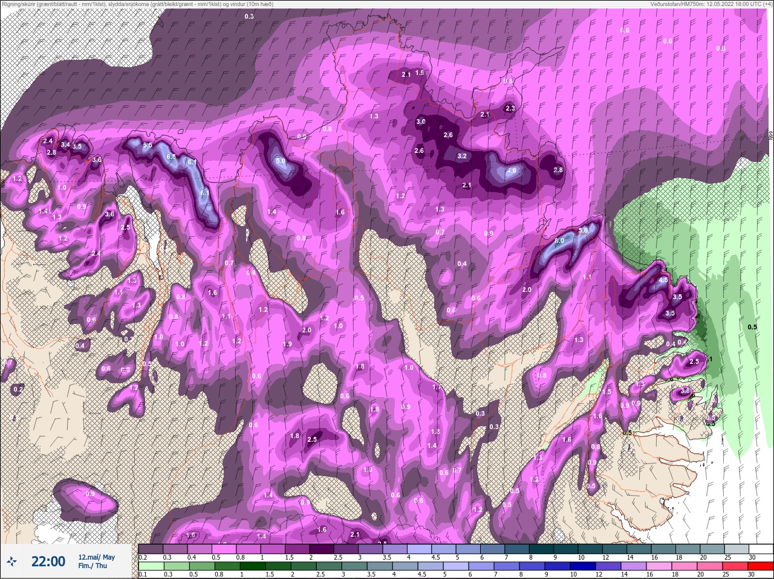Select the dark purple swatch between 2 and 2.5
Image resolution: width=774 pixels, height=579 pixels.
click(x=322, y=549)
